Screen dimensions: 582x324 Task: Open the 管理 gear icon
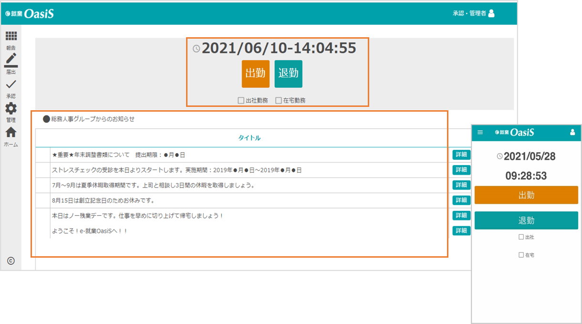click(11, 108)
